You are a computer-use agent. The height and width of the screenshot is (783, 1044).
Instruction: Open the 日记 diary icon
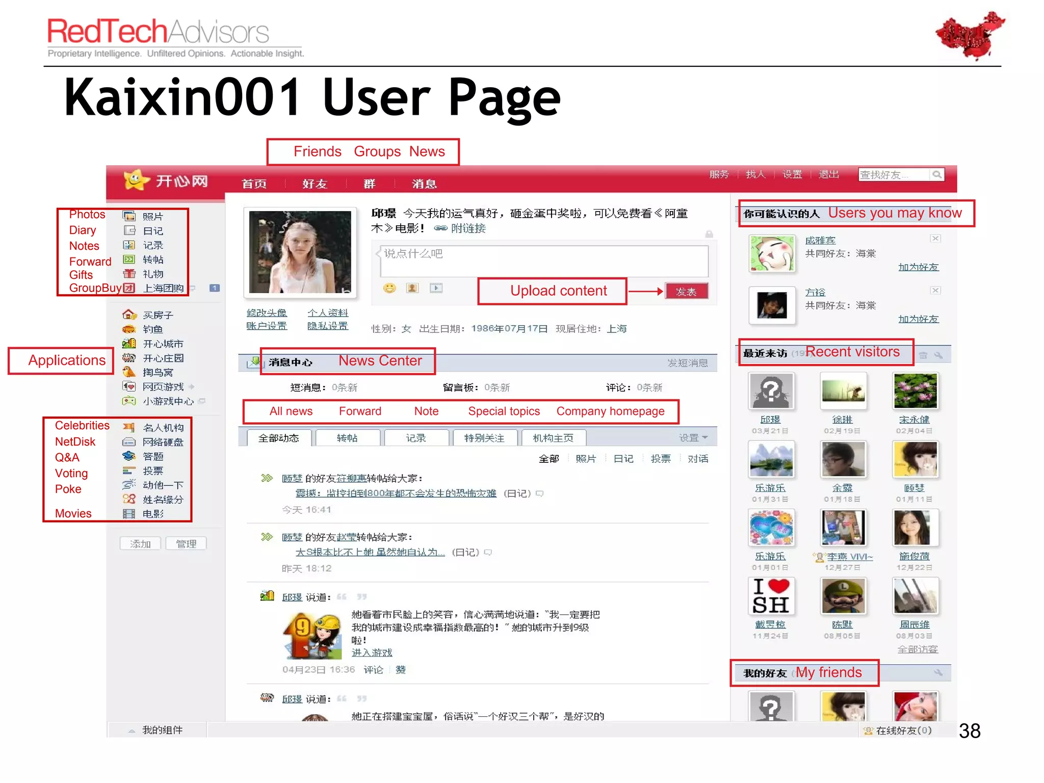tap(129, 230)
